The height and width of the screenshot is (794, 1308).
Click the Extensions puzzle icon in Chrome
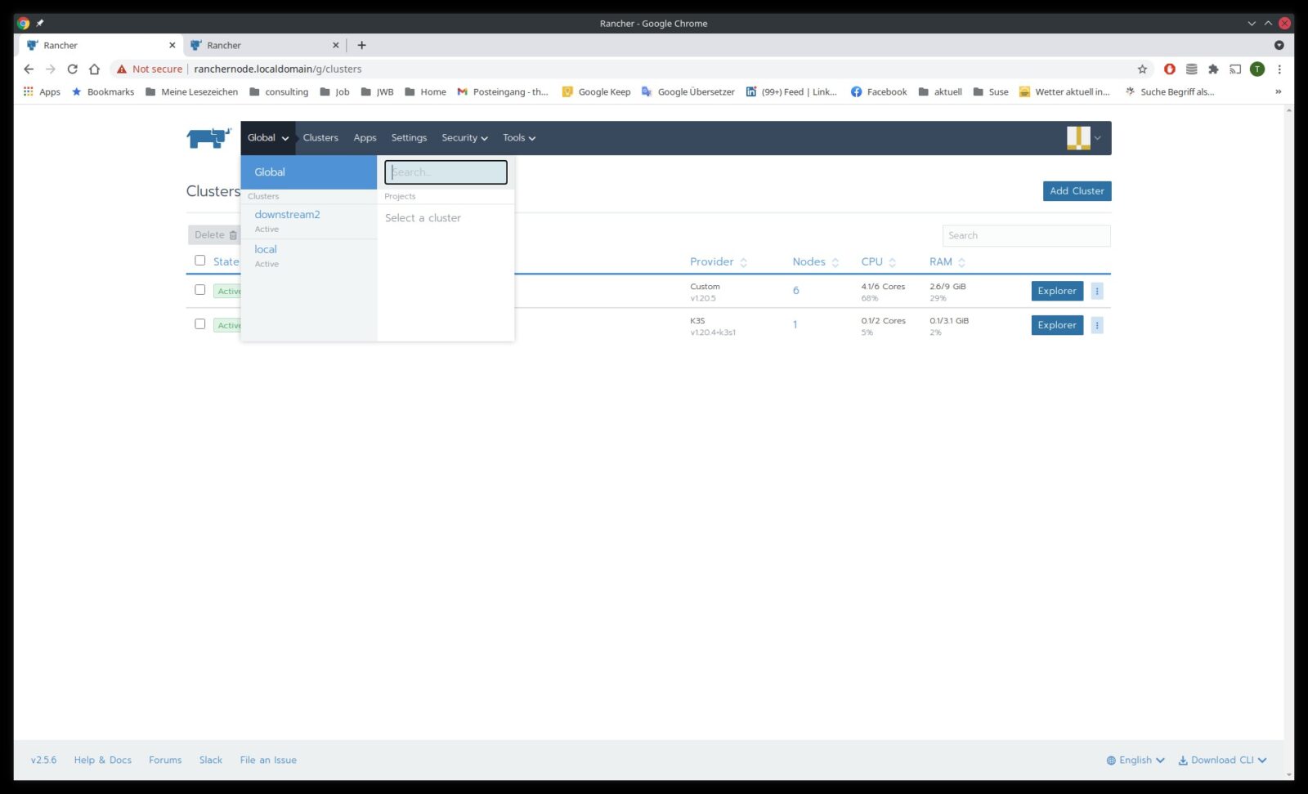[1213, 69]
